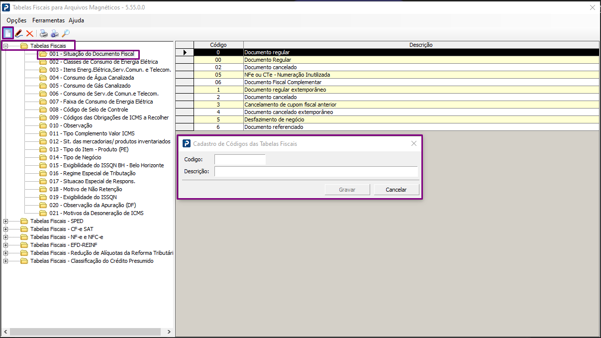Click tree panel horizontal scrollbar right arrow
The image size is (601, 338).
point(169,332)
